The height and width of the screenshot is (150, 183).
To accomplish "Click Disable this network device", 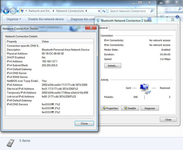I will point(46,19).
